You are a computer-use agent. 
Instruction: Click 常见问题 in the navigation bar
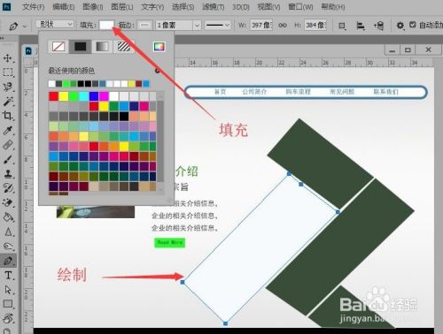342,92
